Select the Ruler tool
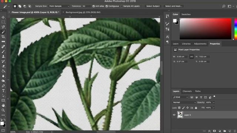The width and height of the screenshot is (237, 133). point(3,42)
